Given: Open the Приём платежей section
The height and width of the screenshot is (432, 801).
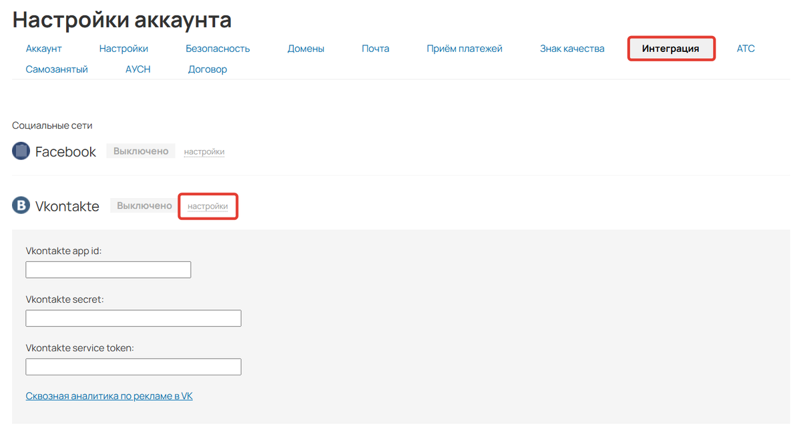Looking at the screenshot, I should click(x=465, y=48).
